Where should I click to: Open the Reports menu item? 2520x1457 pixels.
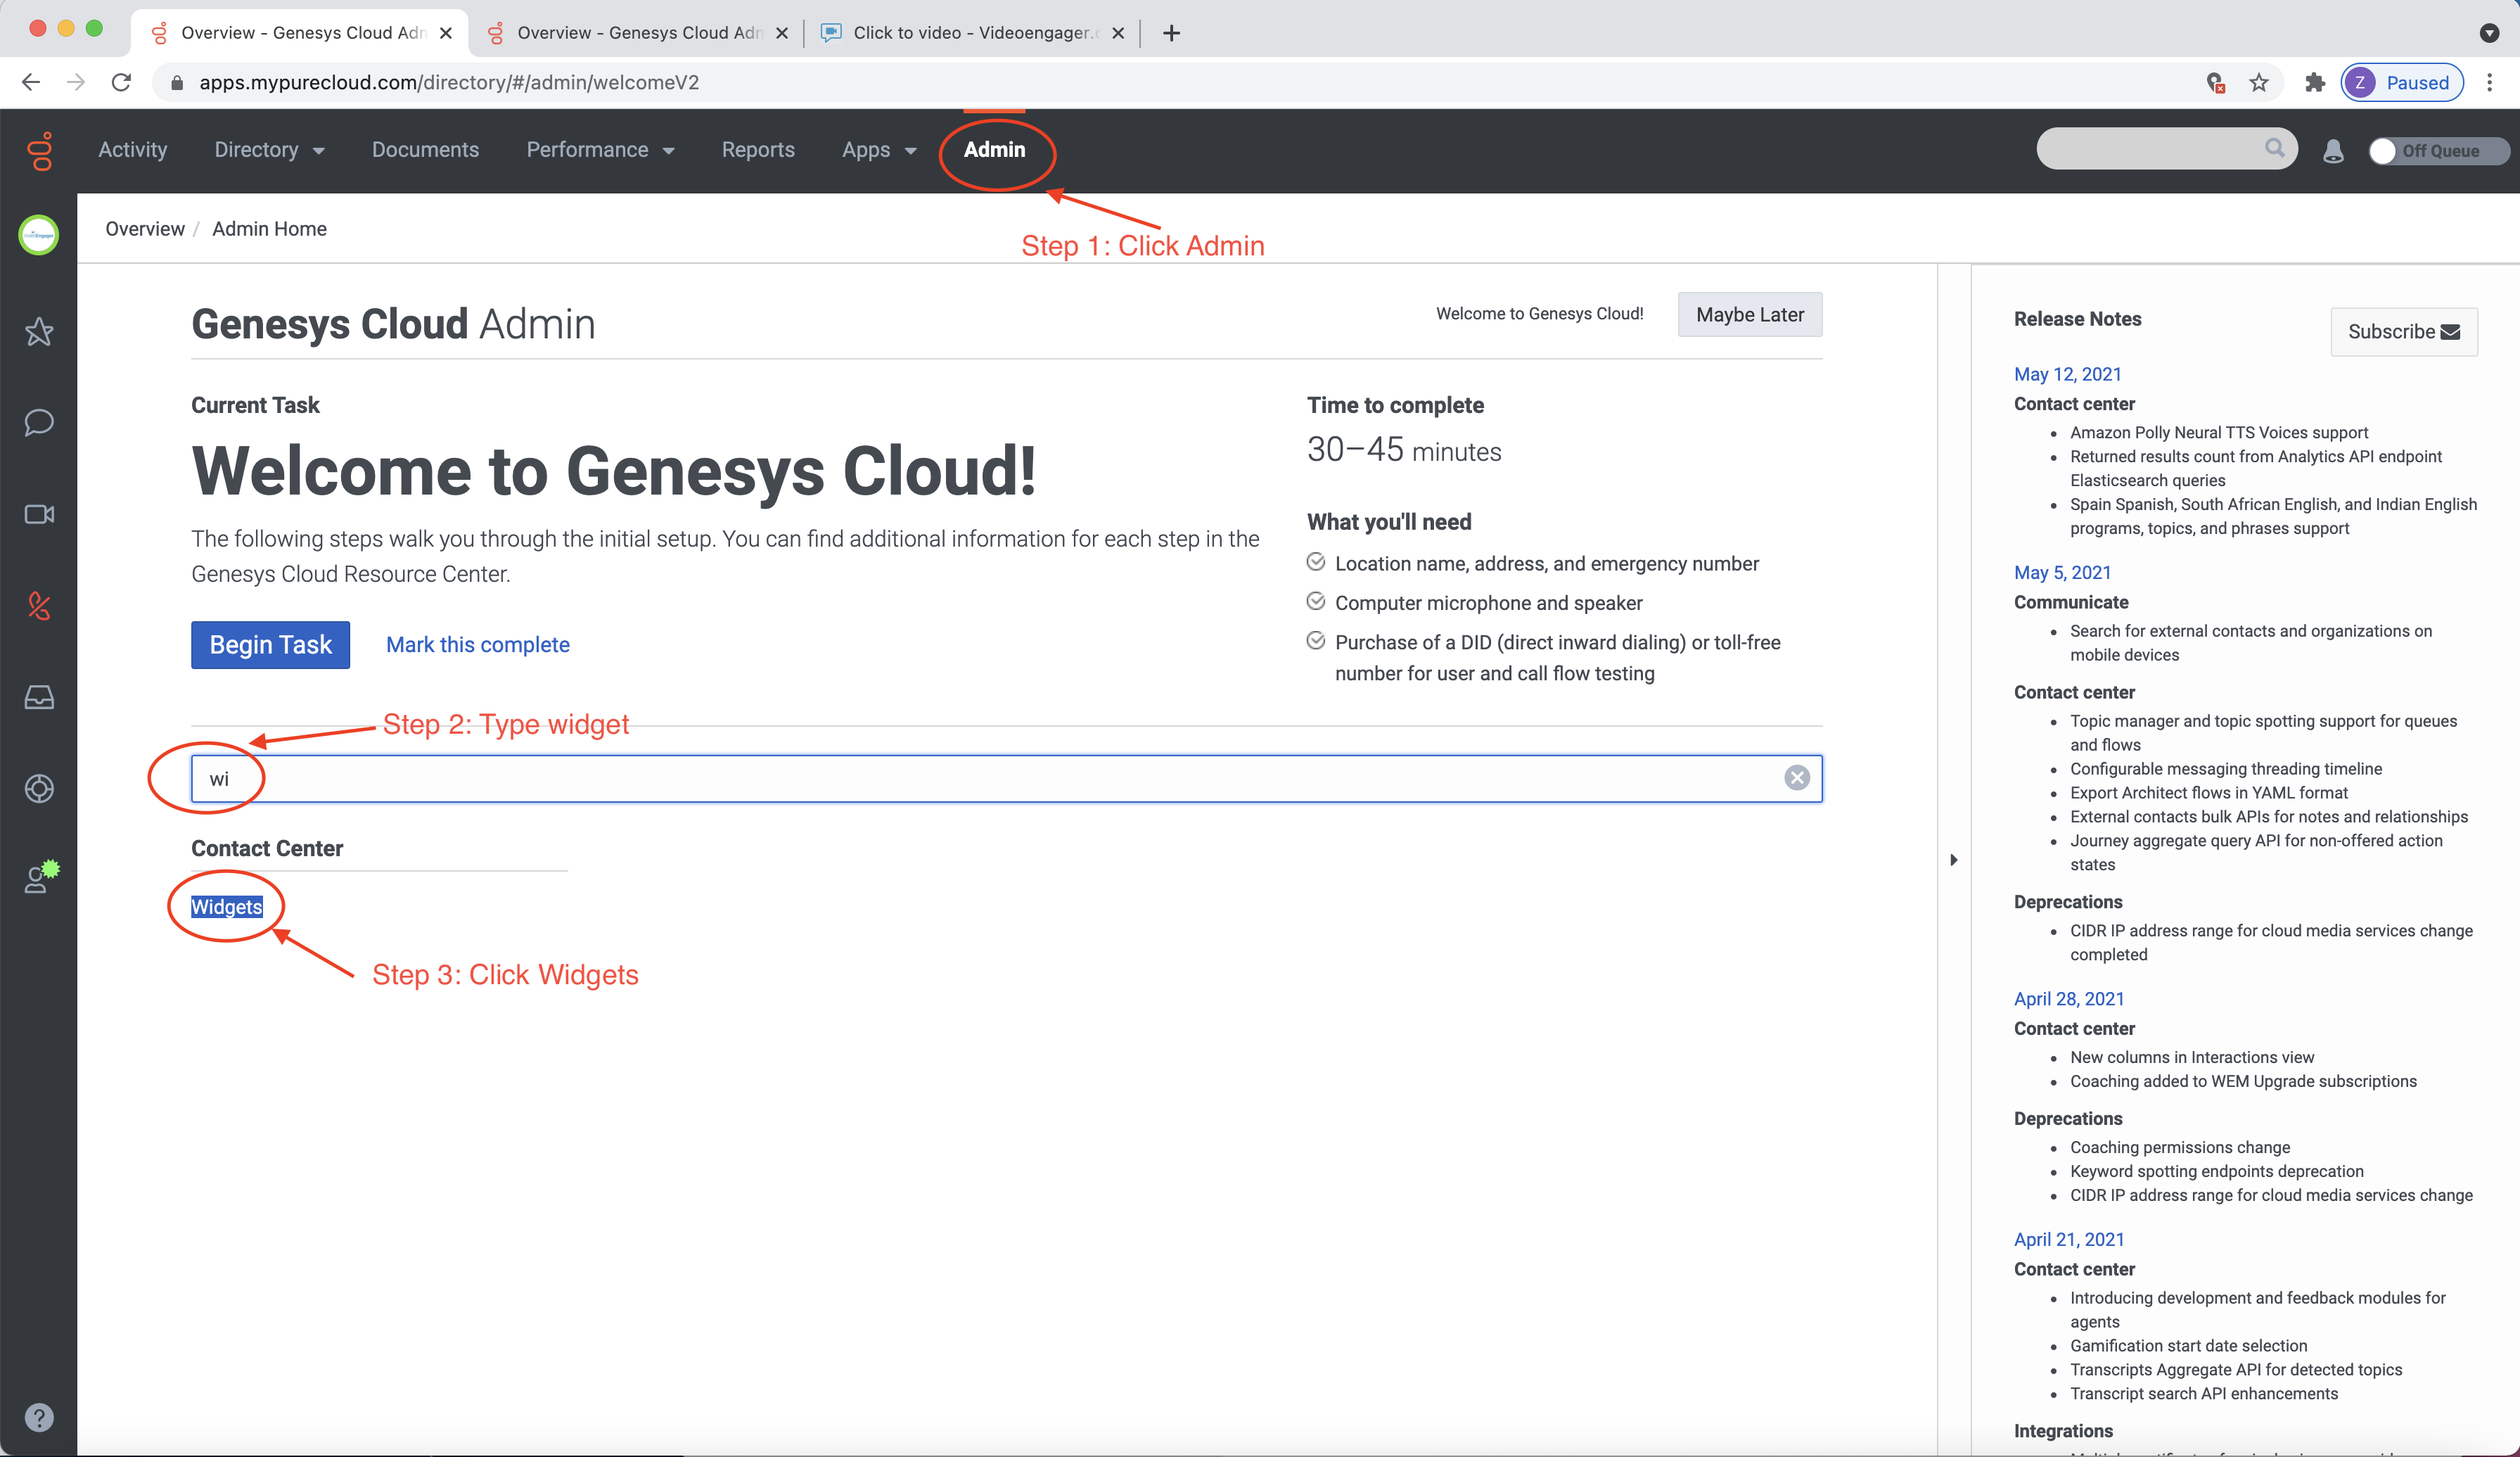[758, 150]
